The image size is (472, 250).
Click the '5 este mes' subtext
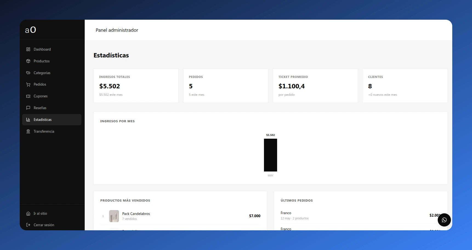point(197,95)
